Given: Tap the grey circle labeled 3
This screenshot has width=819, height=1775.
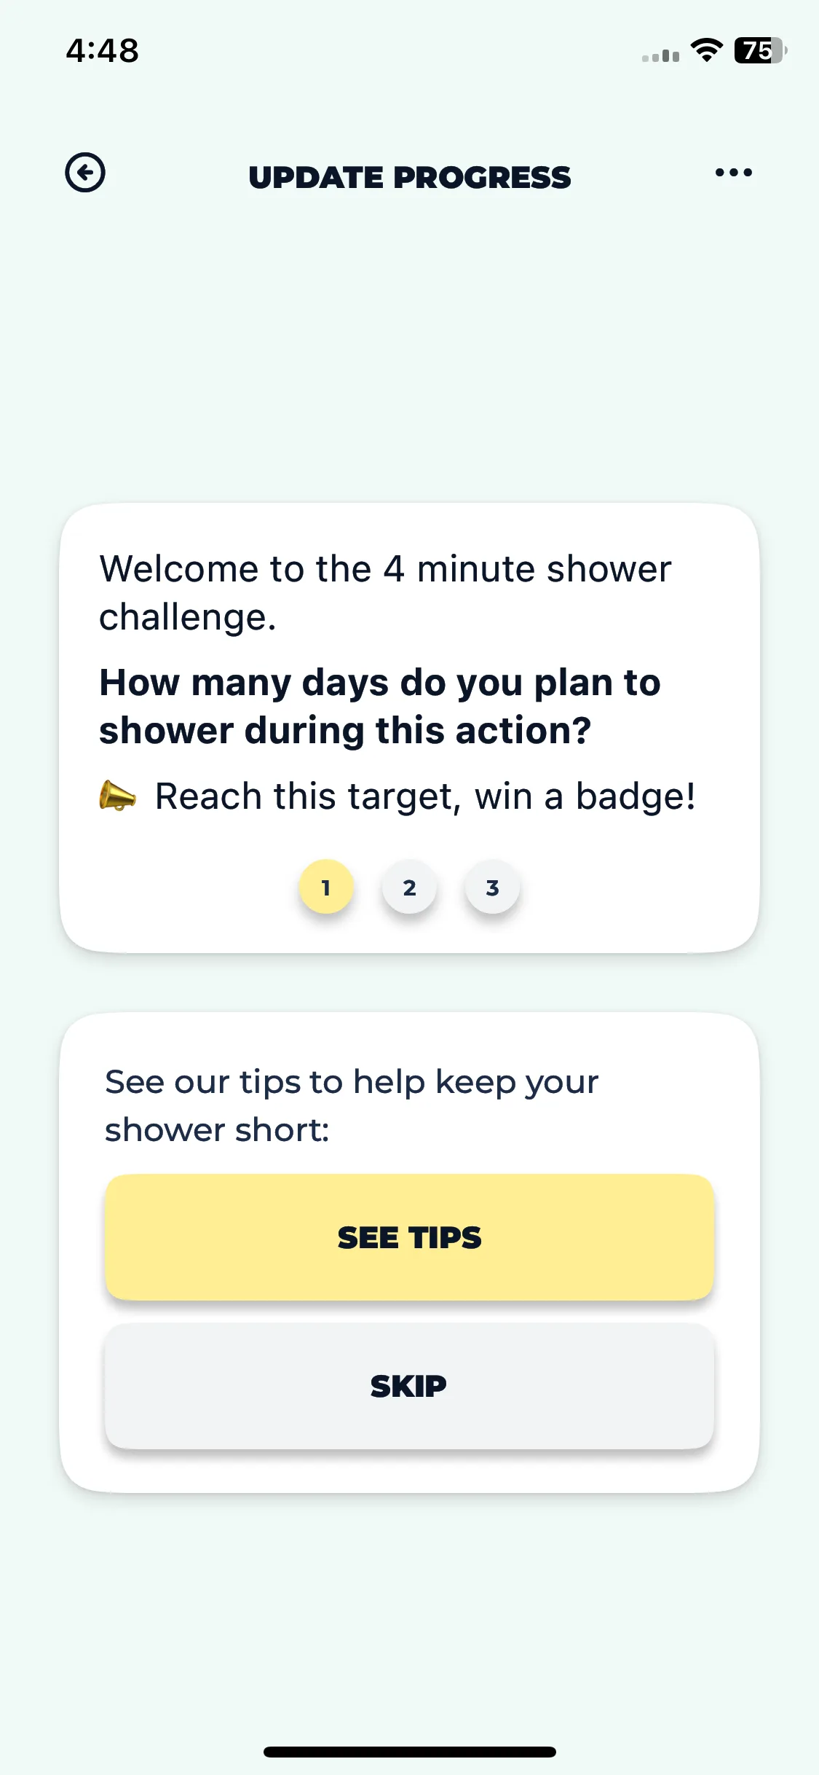Looking at the screenshot, I should pos(492,887).
